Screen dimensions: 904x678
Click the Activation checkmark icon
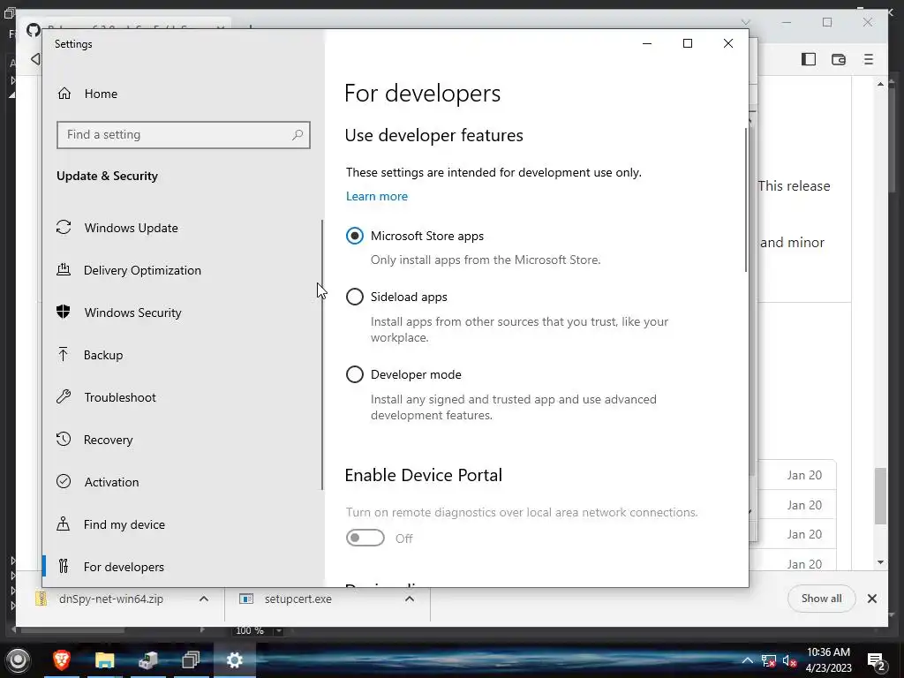point(64,481)
